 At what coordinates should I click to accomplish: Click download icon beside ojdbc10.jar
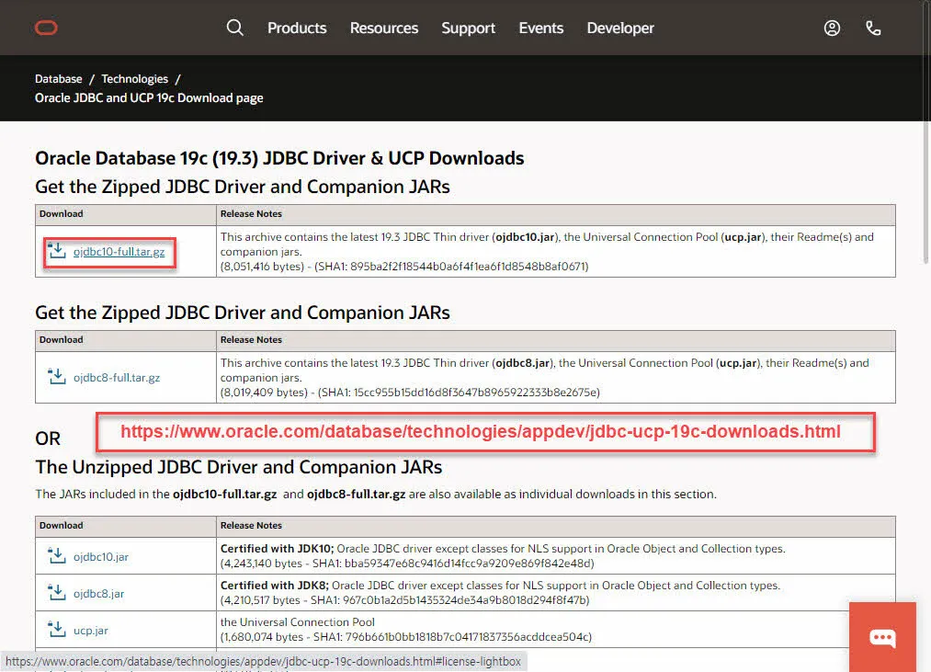(x=57, y=556)
